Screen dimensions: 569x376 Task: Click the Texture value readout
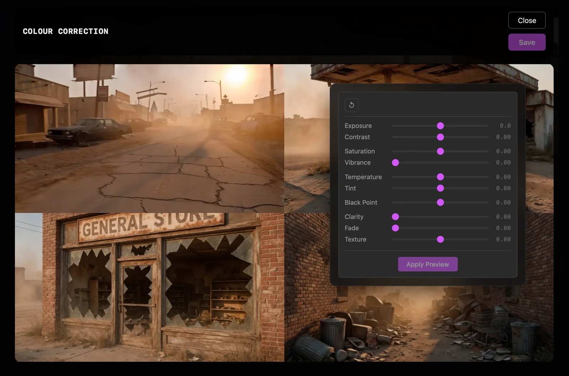click(503, 240)
